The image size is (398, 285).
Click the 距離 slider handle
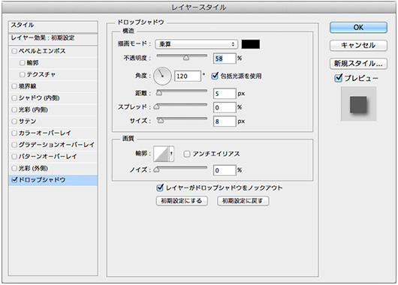tap(159, 93)
